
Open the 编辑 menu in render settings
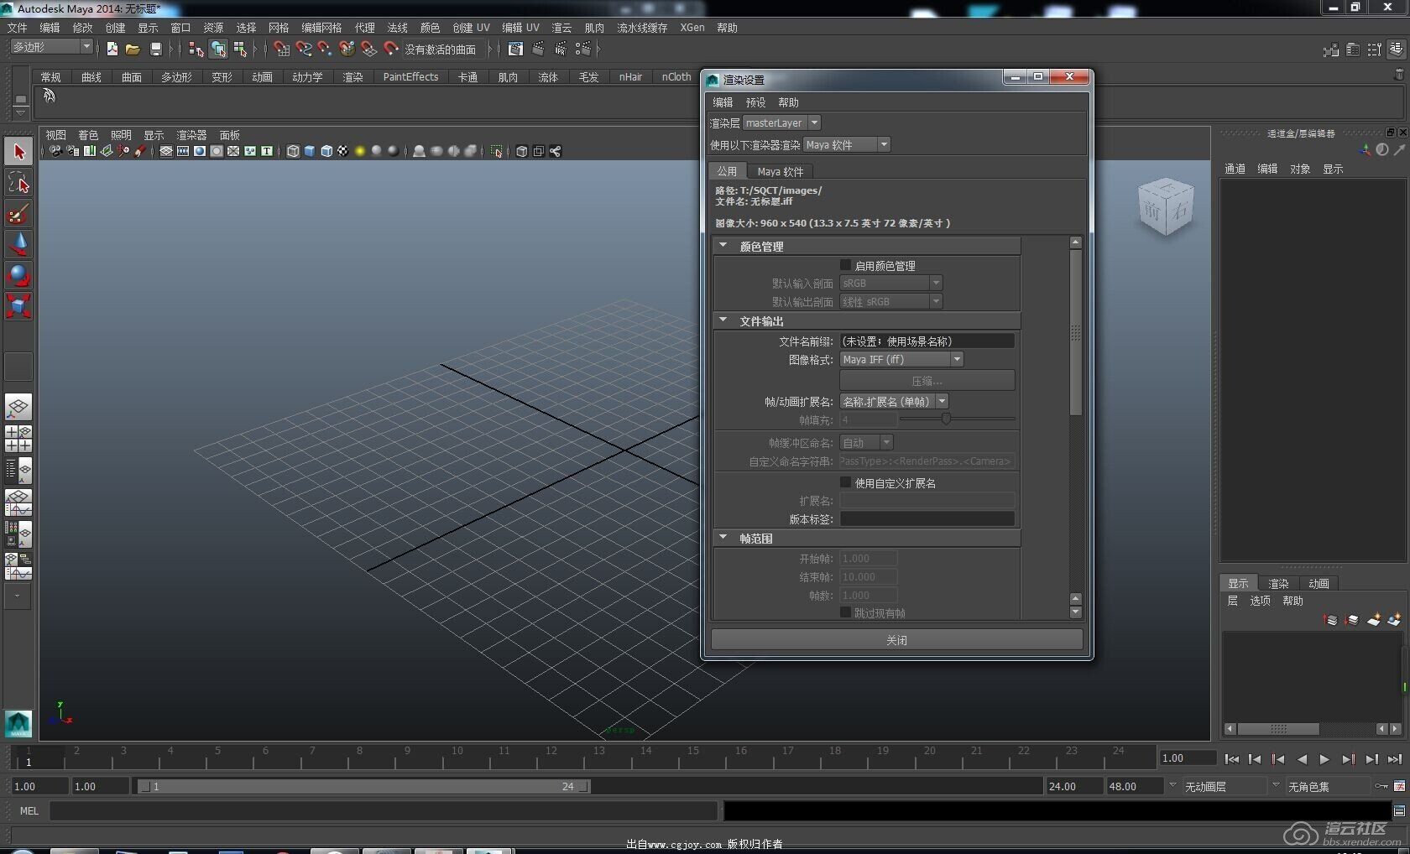pos(723,102)
